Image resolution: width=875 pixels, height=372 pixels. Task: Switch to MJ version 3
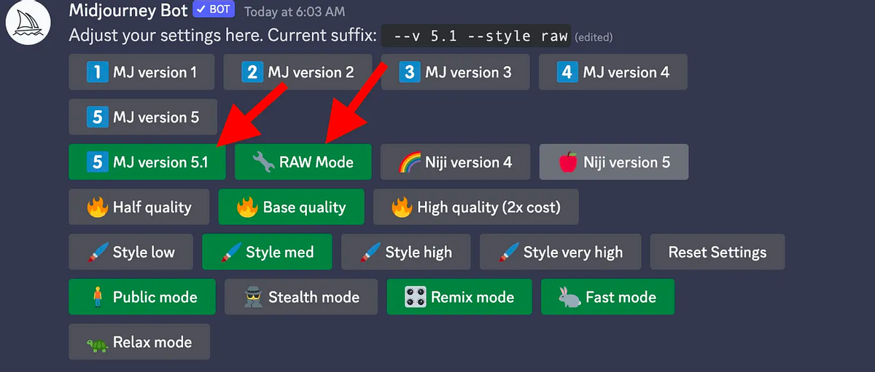456,72
